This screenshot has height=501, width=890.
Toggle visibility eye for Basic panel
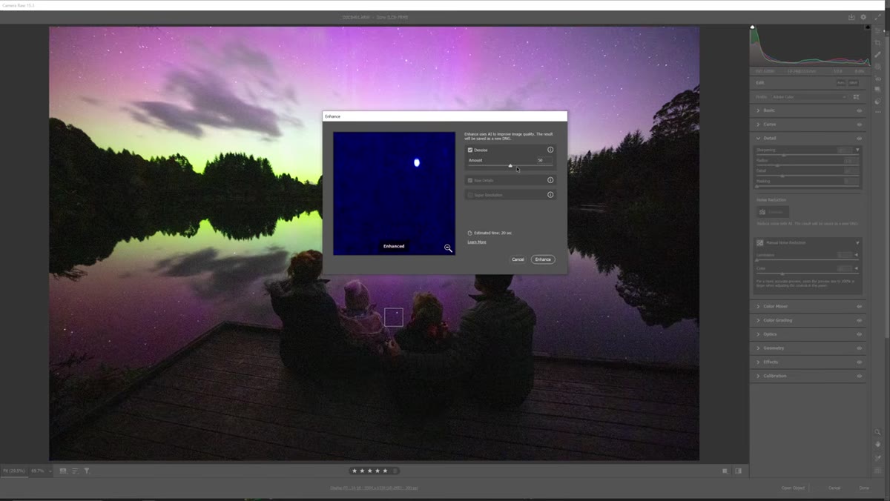[x=860, y=110]
